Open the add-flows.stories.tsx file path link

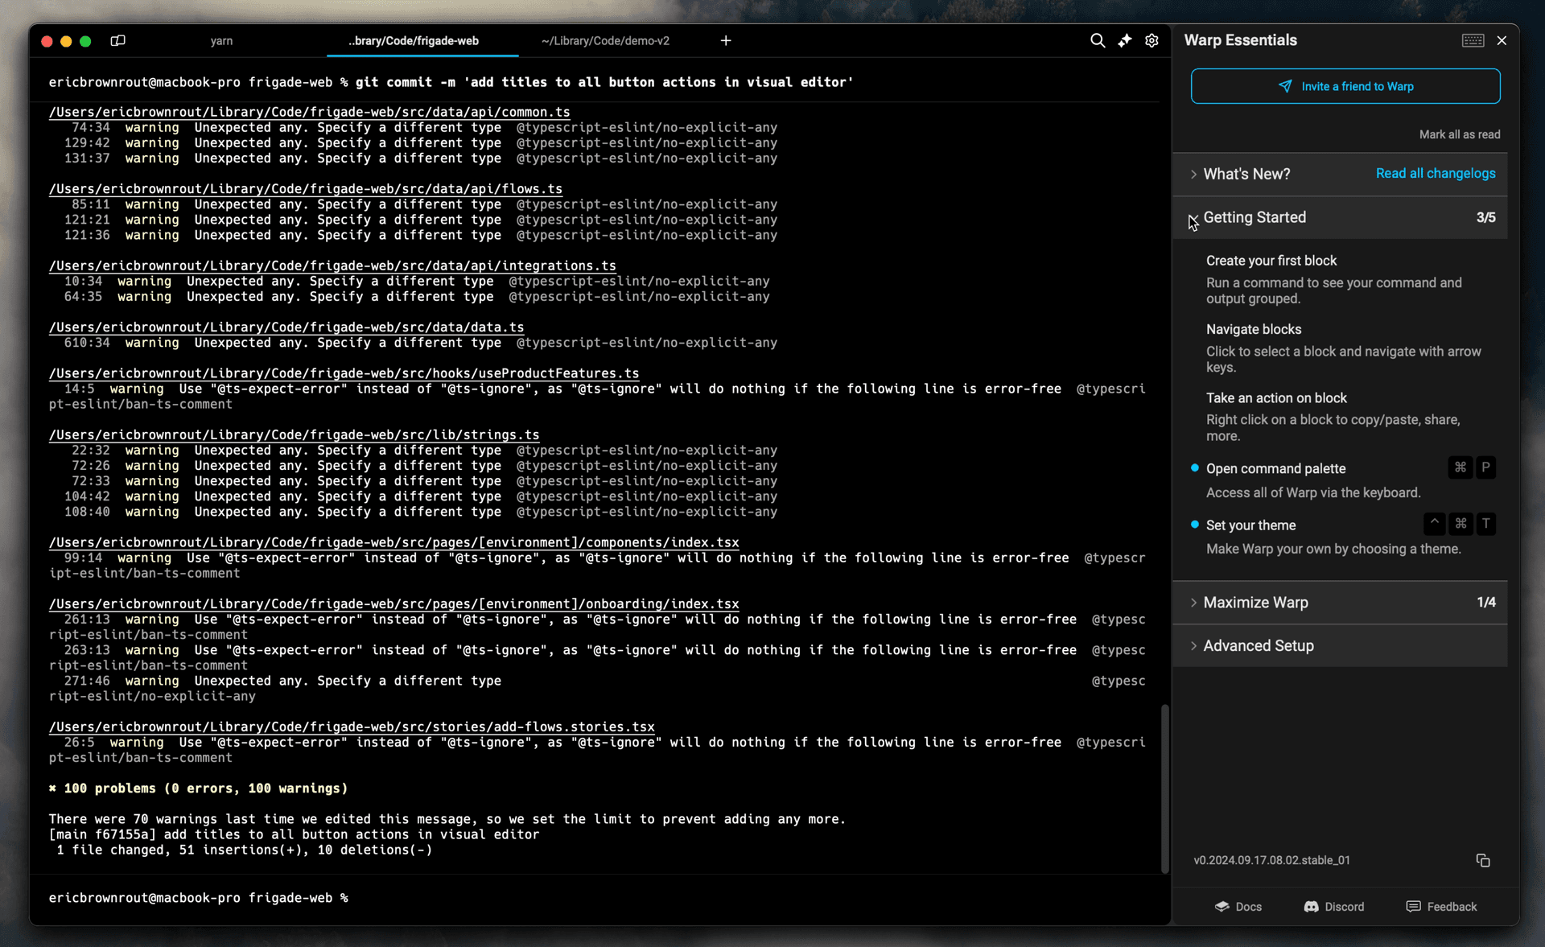pos(352,727)
